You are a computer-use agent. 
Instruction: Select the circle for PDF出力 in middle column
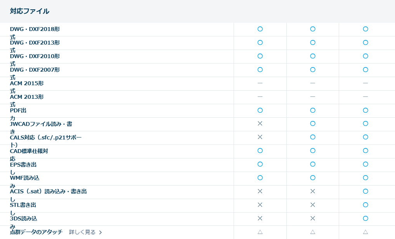313,110
